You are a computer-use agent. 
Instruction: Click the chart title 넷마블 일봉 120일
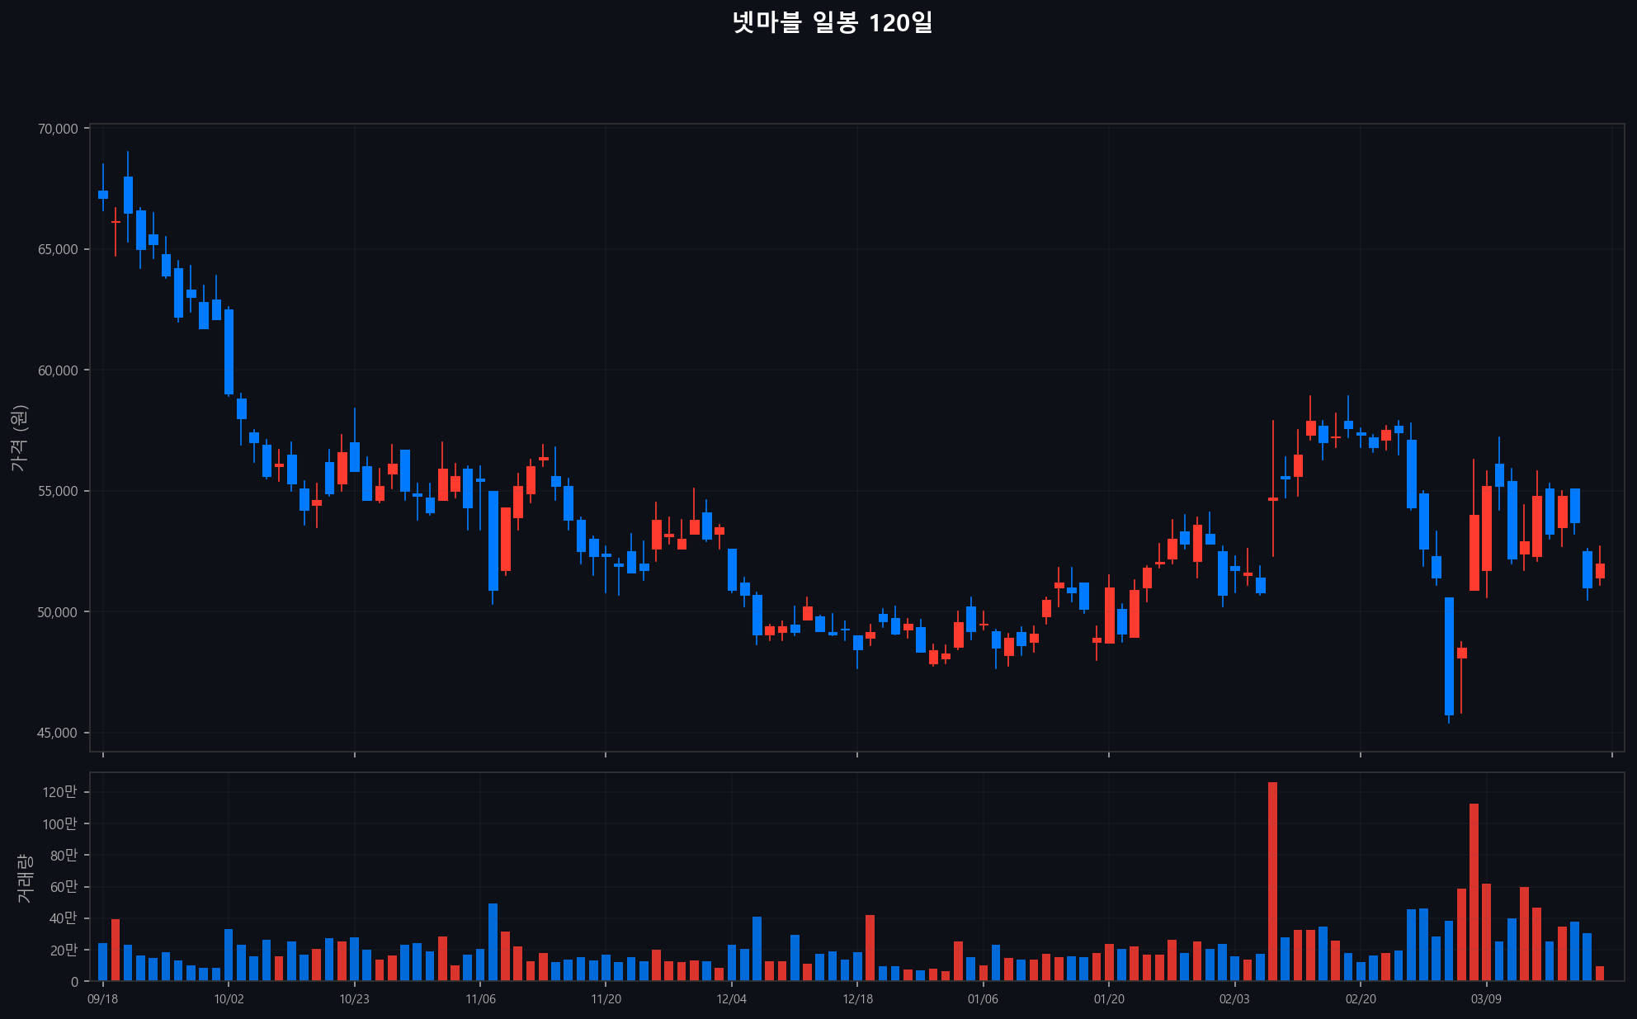832,22
